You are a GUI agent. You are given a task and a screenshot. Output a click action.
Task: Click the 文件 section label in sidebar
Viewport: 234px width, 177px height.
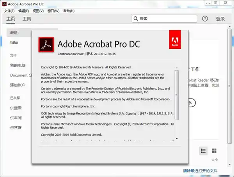coord(13,55)
